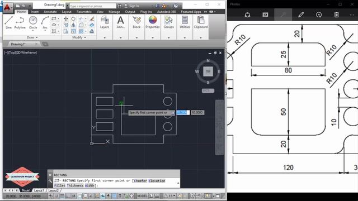Switch to the Layout1 tab

coord(39,190)
